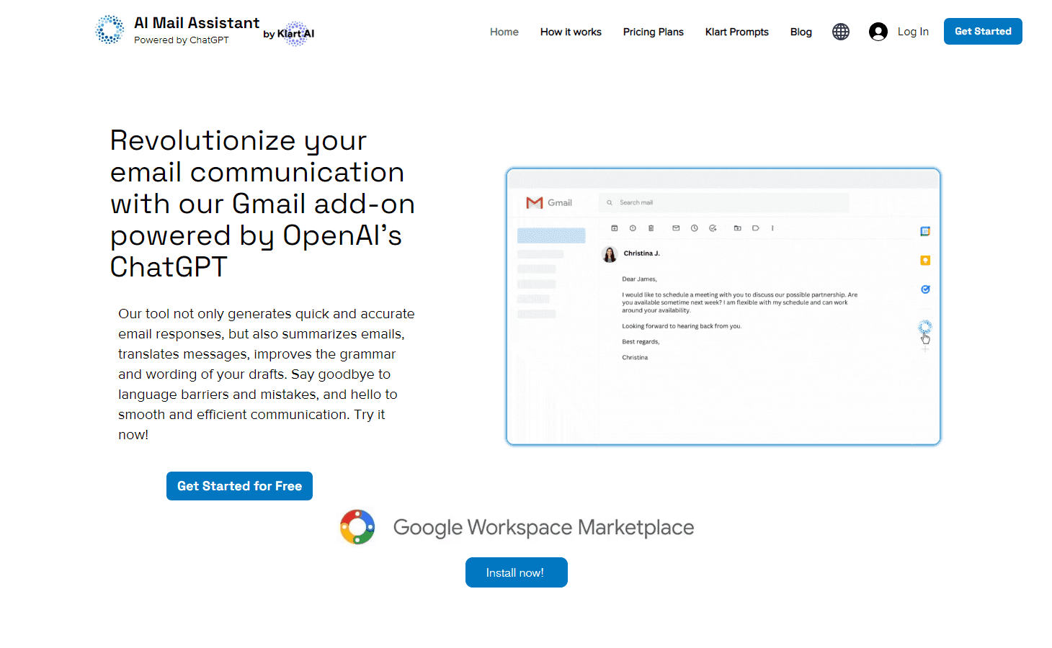Click the three-dot more icon in demo toolbar
Image resolution: width=1052 pixels, height=648 pixels.
click(x=772, y=228)
